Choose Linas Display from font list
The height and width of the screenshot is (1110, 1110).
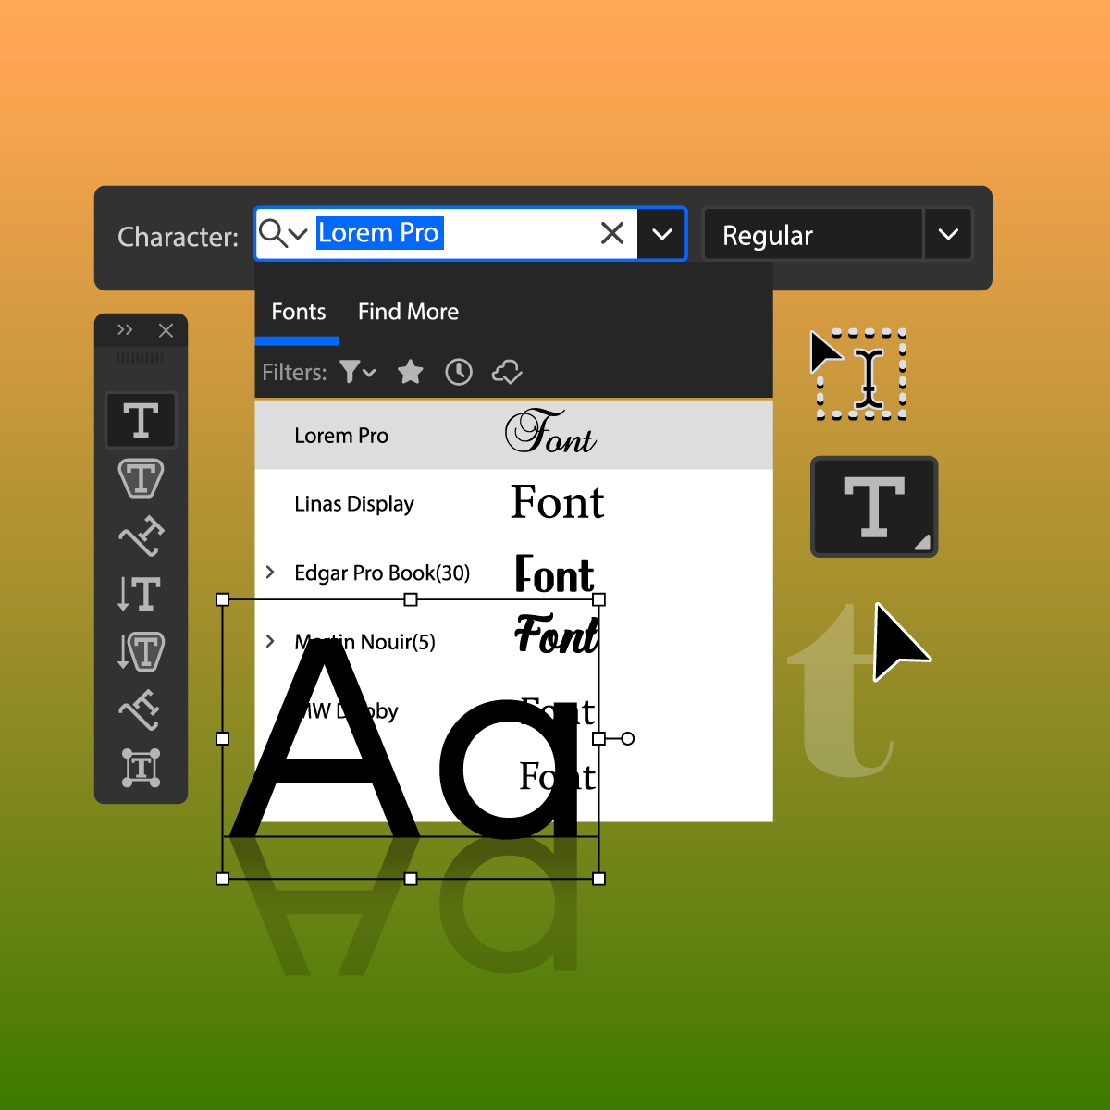[354, 504]
